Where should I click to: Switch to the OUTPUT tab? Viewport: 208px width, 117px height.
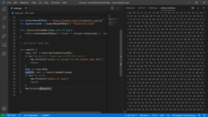click(142, 8)
